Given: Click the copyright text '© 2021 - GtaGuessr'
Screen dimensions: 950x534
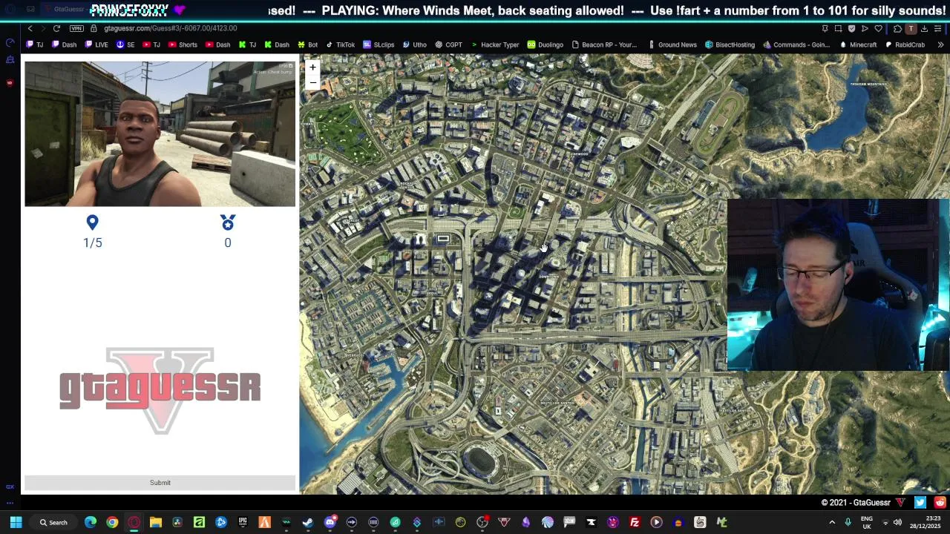Looking at the screenshot, I should tap(855, 502).
